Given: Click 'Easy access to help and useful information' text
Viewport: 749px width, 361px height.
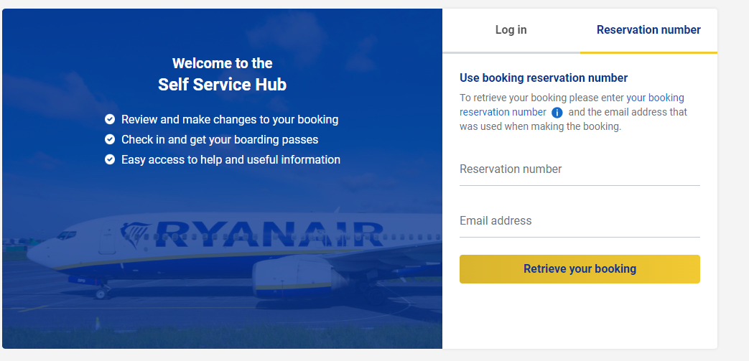Looking at the screenshot, I should [x=231, y=159].
